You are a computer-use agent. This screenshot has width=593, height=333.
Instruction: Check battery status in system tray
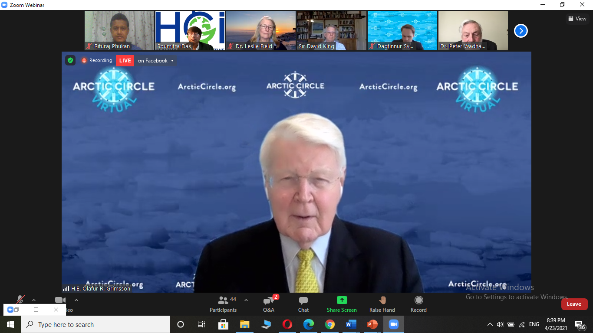point(511,324)
